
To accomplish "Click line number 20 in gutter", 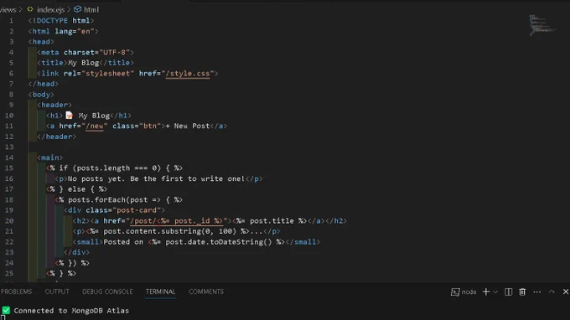I will (9, 221).
